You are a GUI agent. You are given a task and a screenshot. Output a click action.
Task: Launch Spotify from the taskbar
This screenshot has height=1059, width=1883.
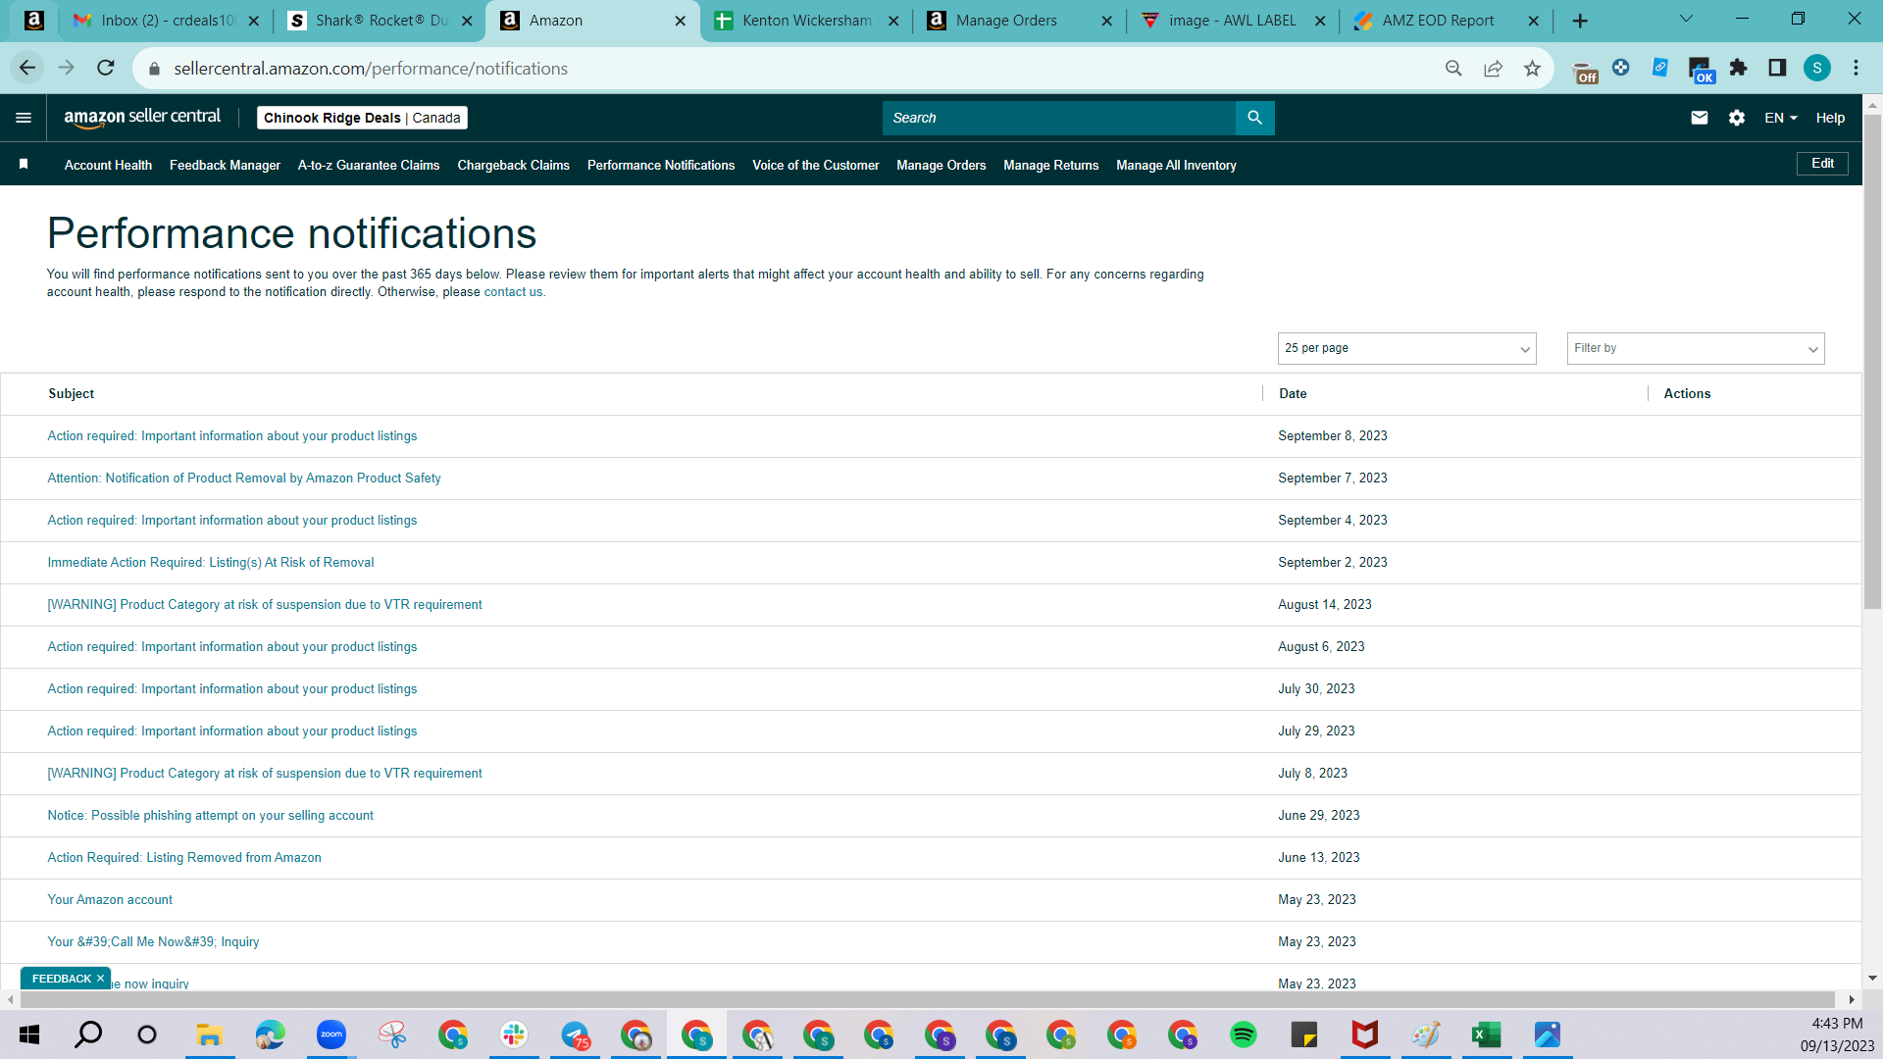tap(1243, 1034)
